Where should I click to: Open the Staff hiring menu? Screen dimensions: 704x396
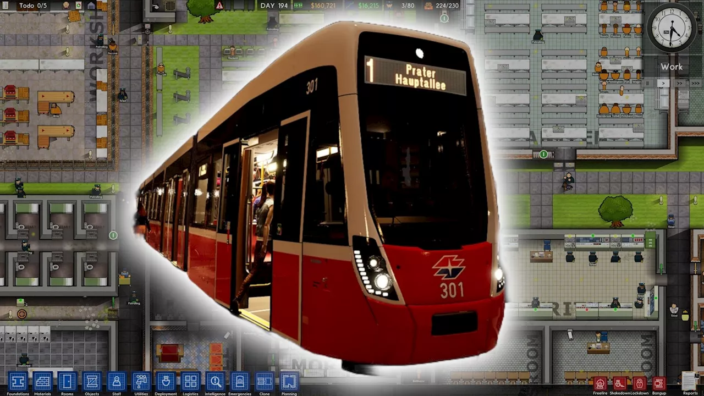117,381
